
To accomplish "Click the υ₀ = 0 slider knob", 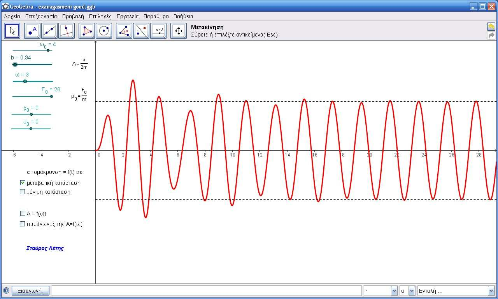I will point(31,129).
